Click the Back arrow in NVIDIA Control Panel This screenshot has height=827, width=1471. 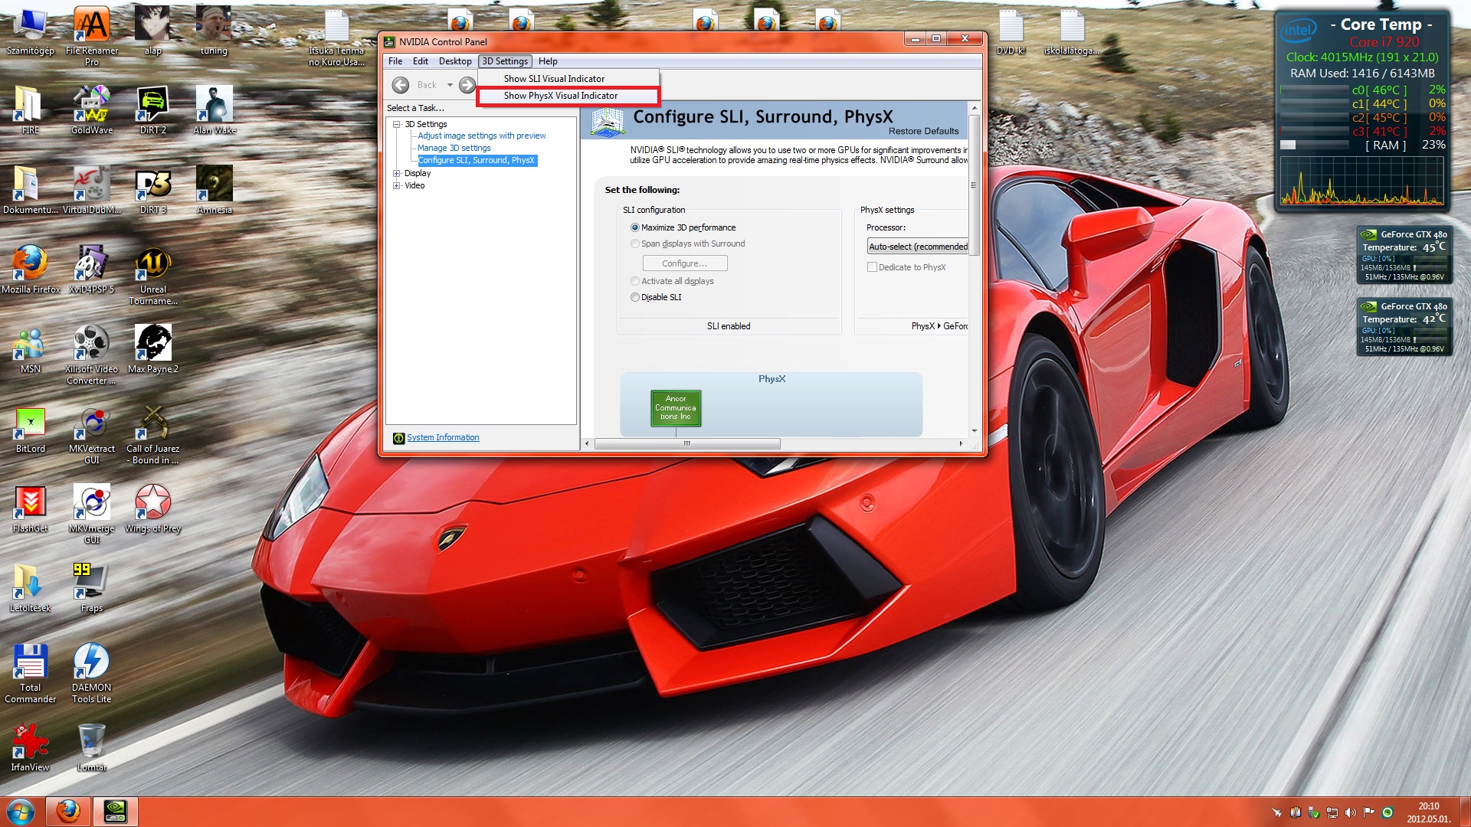click(x=400, y=85)
